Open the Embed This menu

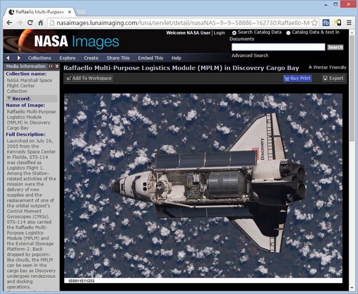tap(150, 58)
